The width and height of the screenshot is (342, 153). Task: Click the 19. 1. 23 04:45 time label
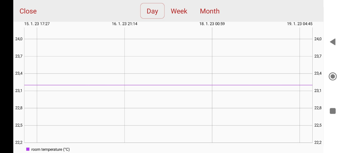300,24
